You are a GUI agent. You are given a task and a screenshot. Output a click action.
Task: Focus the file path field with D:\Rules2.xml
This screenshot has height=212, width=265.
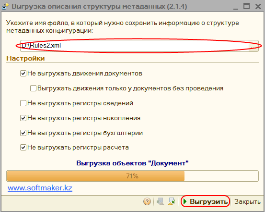pos(135,46)
